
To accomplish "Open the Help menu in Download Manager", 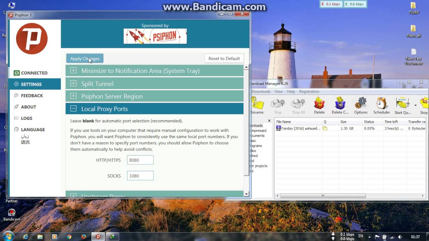I will click(291, 91).
